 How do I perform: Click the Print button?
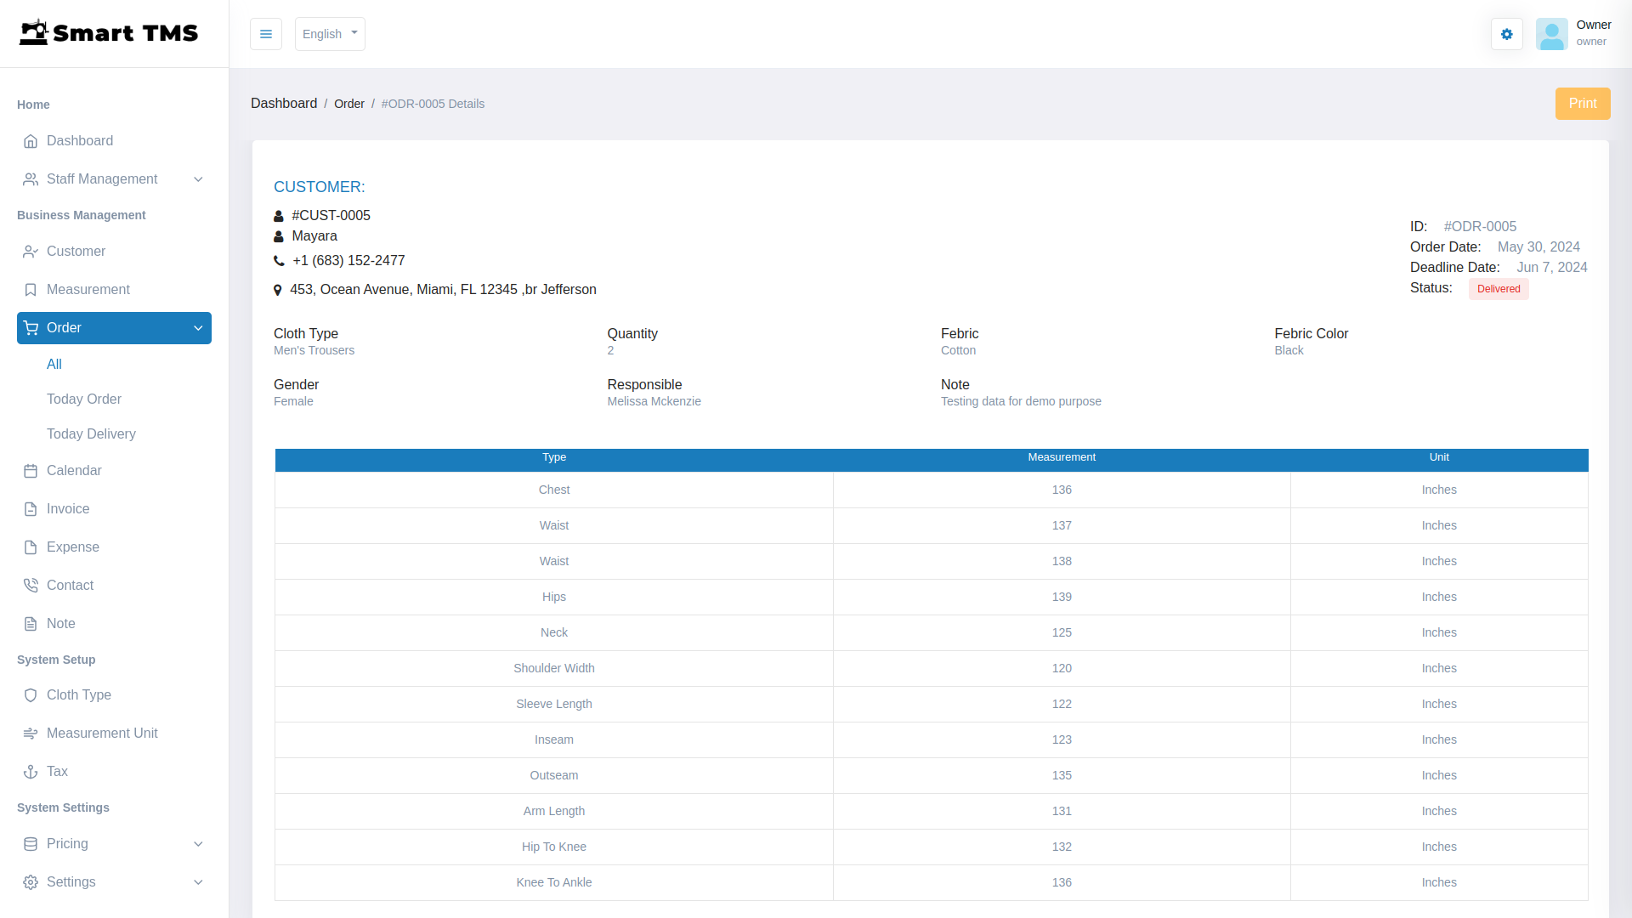pyautogui.click(x=1583, y=104)
